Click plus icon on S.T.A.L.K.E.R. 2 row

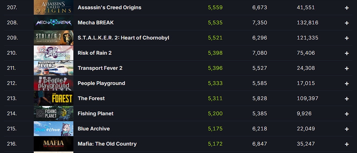point(347,38)
